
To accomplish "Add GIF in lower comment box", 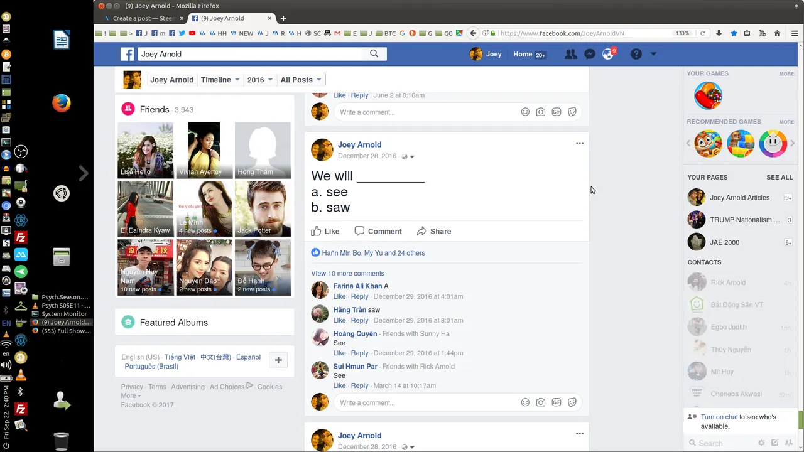I will pos(557,402).
